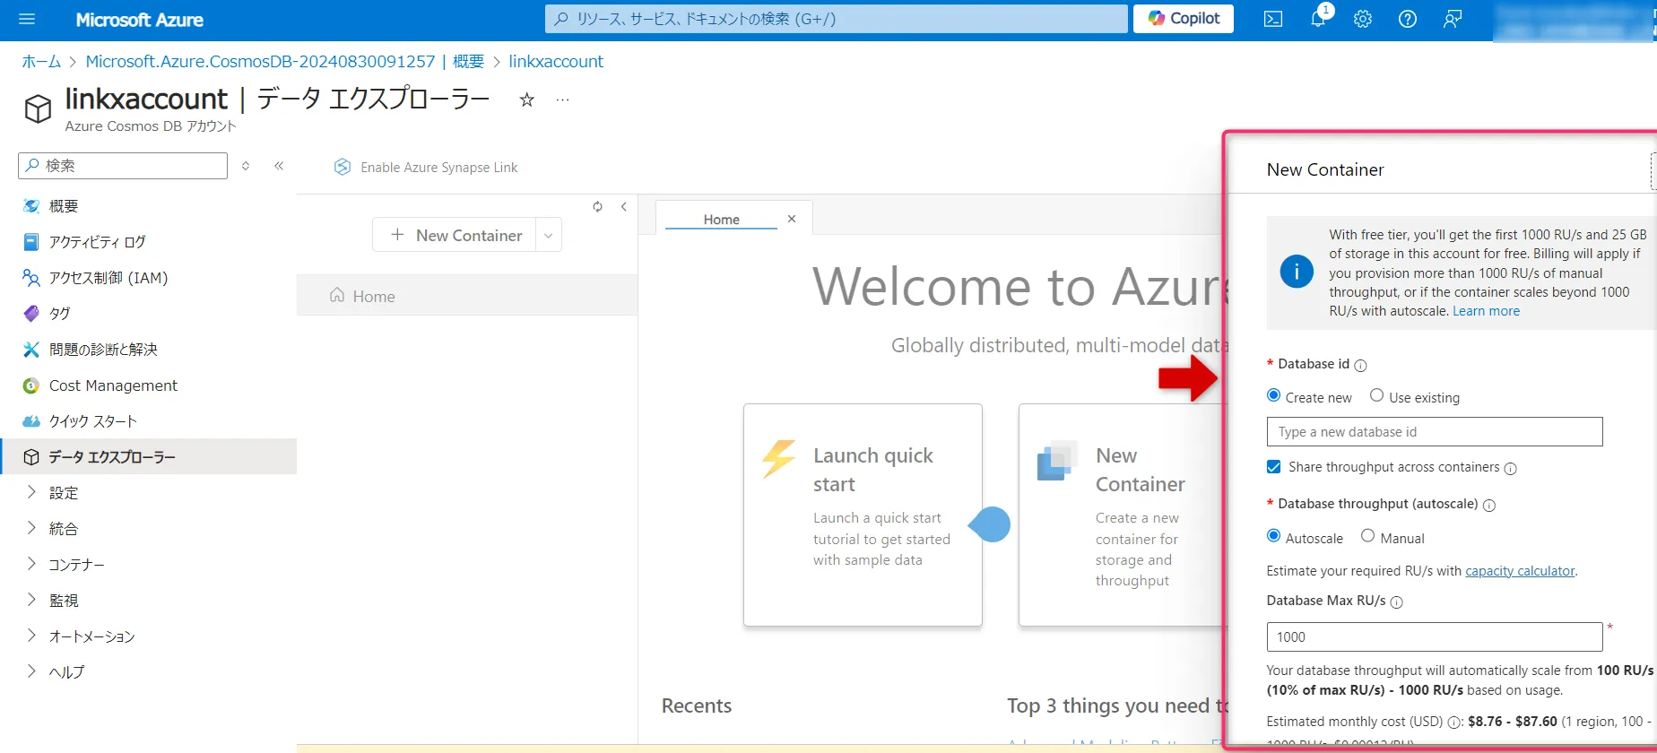Open Cloud Shell from the top bar
The height and width of the screenshot is (753, 1657).
pos(1273,19)
